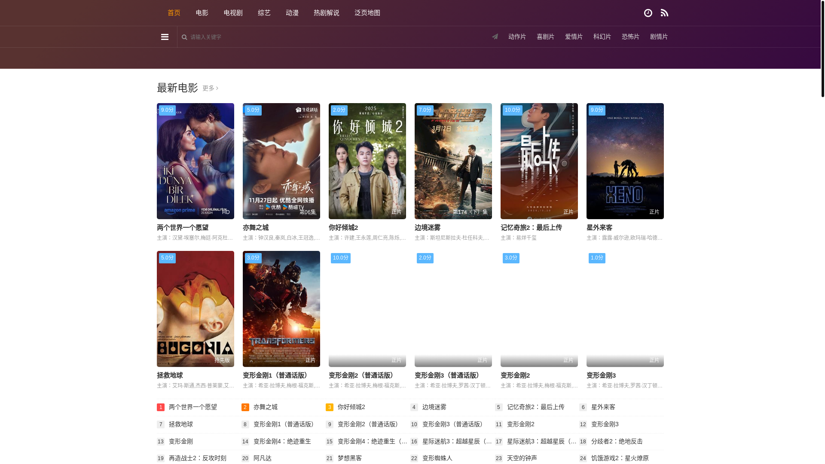Open ranked item 2 亦舞之城

click(x=266, y=407)
